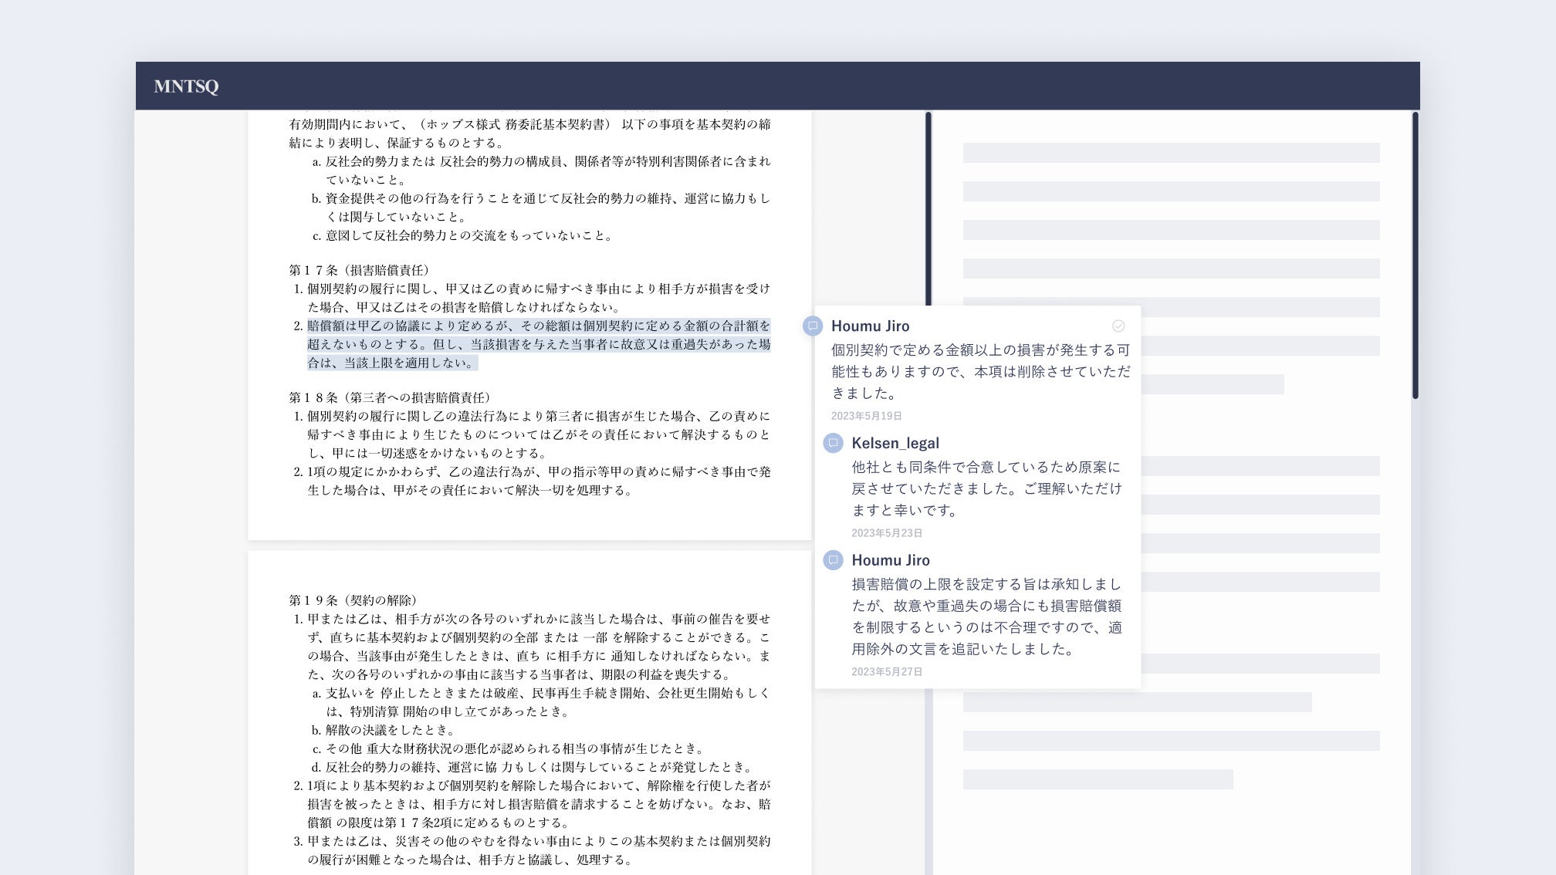
Task: Click the document pane's dark scrollbar thumb
Action: (928, 208)
